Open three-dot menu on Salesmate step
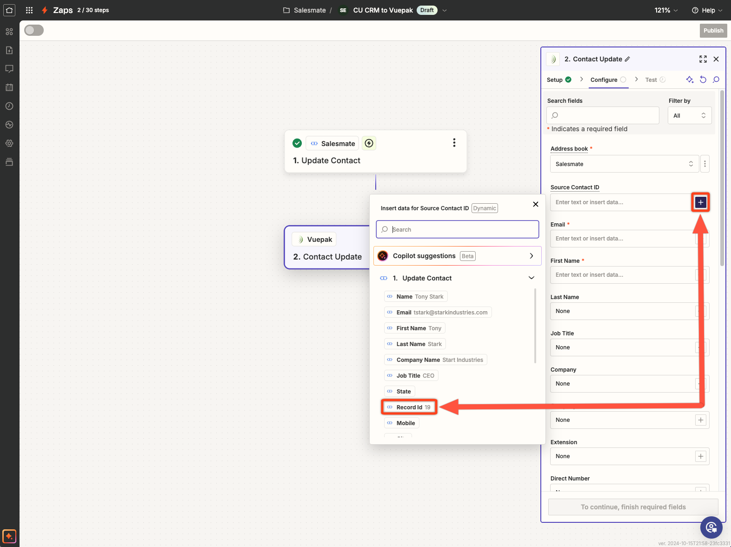The height and width of the screenshot is (547, 731). (x=454, y=143)
